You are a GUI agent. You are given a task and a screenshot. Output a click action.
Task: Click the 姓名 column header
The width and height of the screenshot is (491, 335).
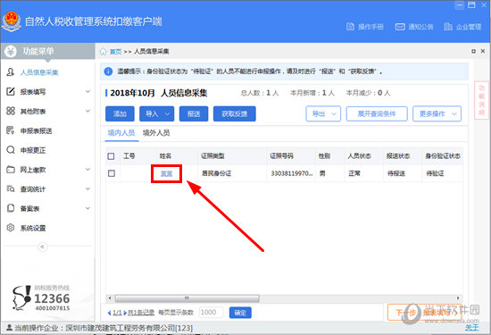point(165,156)
